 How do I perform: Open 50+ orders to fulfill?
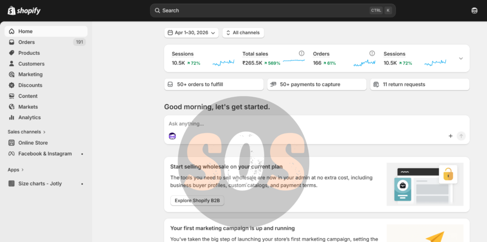(214, 84)
